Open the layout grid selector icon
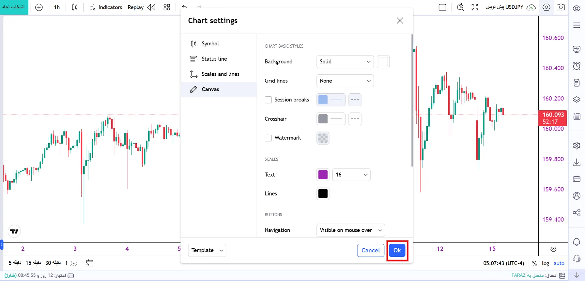Image resolution: width=585 pixels, height=281 pixels. coord(167,7)
